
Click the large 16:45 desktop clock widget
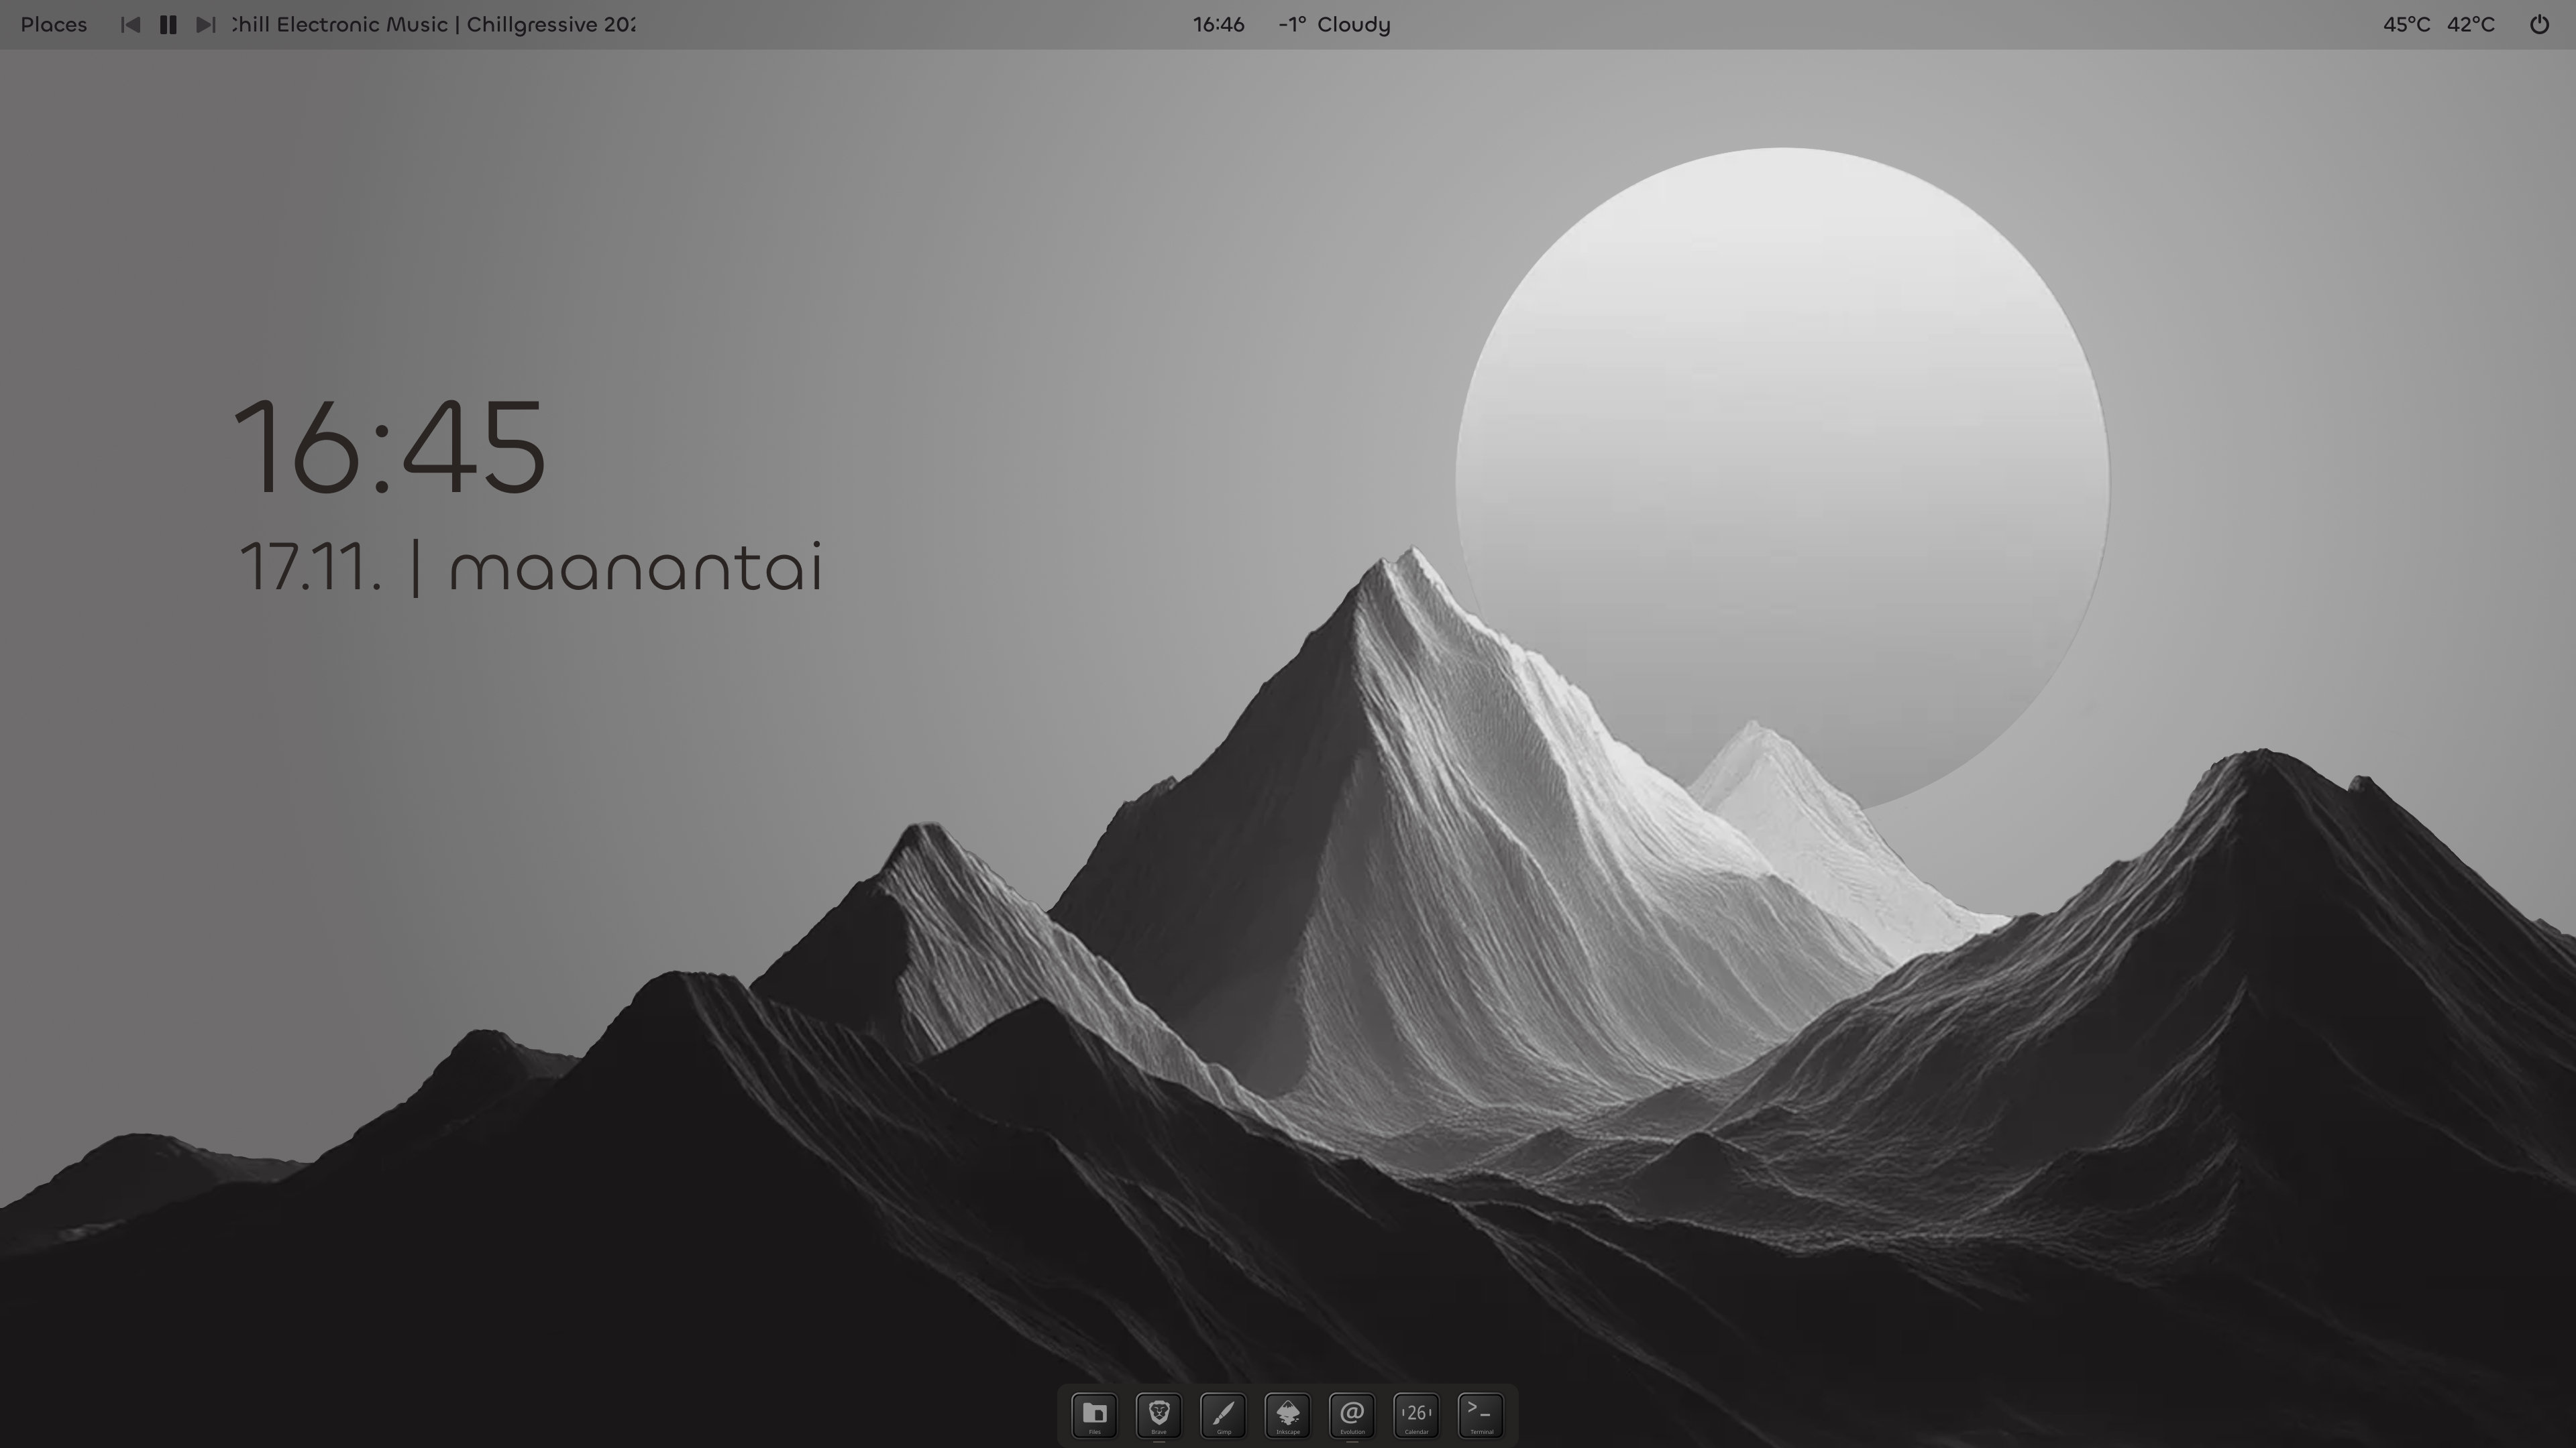pos(390,446)
